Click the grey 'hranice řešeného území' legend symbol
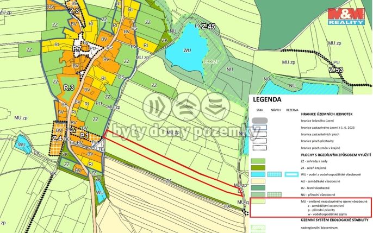Viewport: 373px width, 233px height. (x=259, y=119)
